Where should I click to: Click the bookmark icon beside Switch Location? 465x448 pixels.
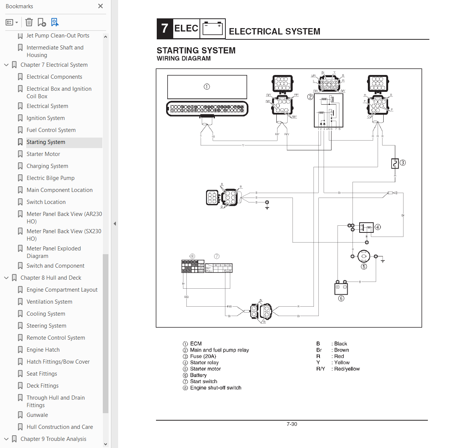[x=20, y=202]
